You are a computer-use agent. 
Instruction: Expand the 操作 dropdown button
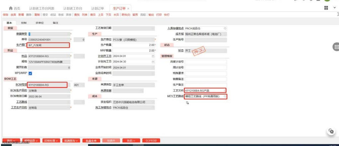(11, 141)
